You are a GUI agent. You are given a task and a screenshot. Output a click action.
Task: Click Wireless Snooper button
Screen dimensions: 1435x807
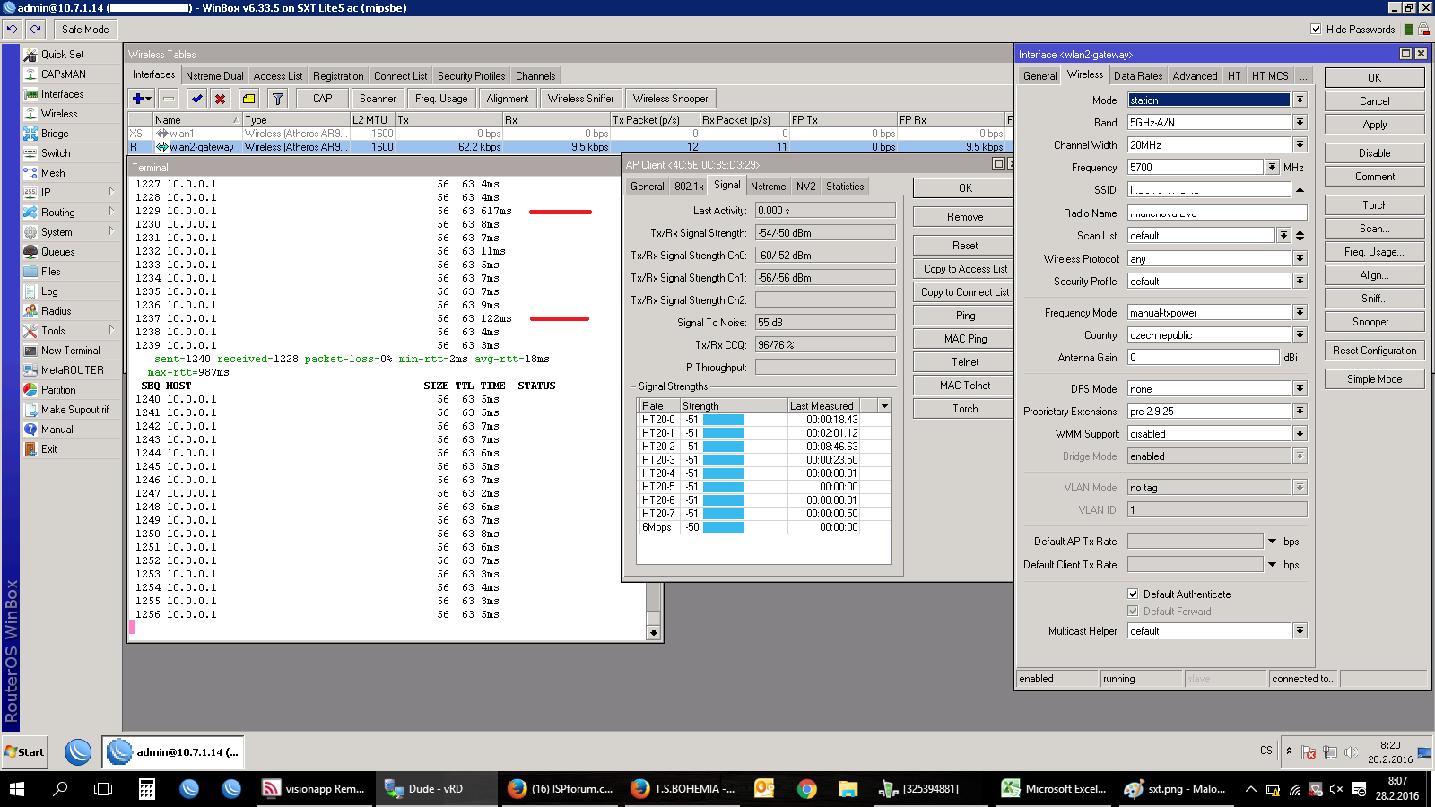click(x=670, y=99)
